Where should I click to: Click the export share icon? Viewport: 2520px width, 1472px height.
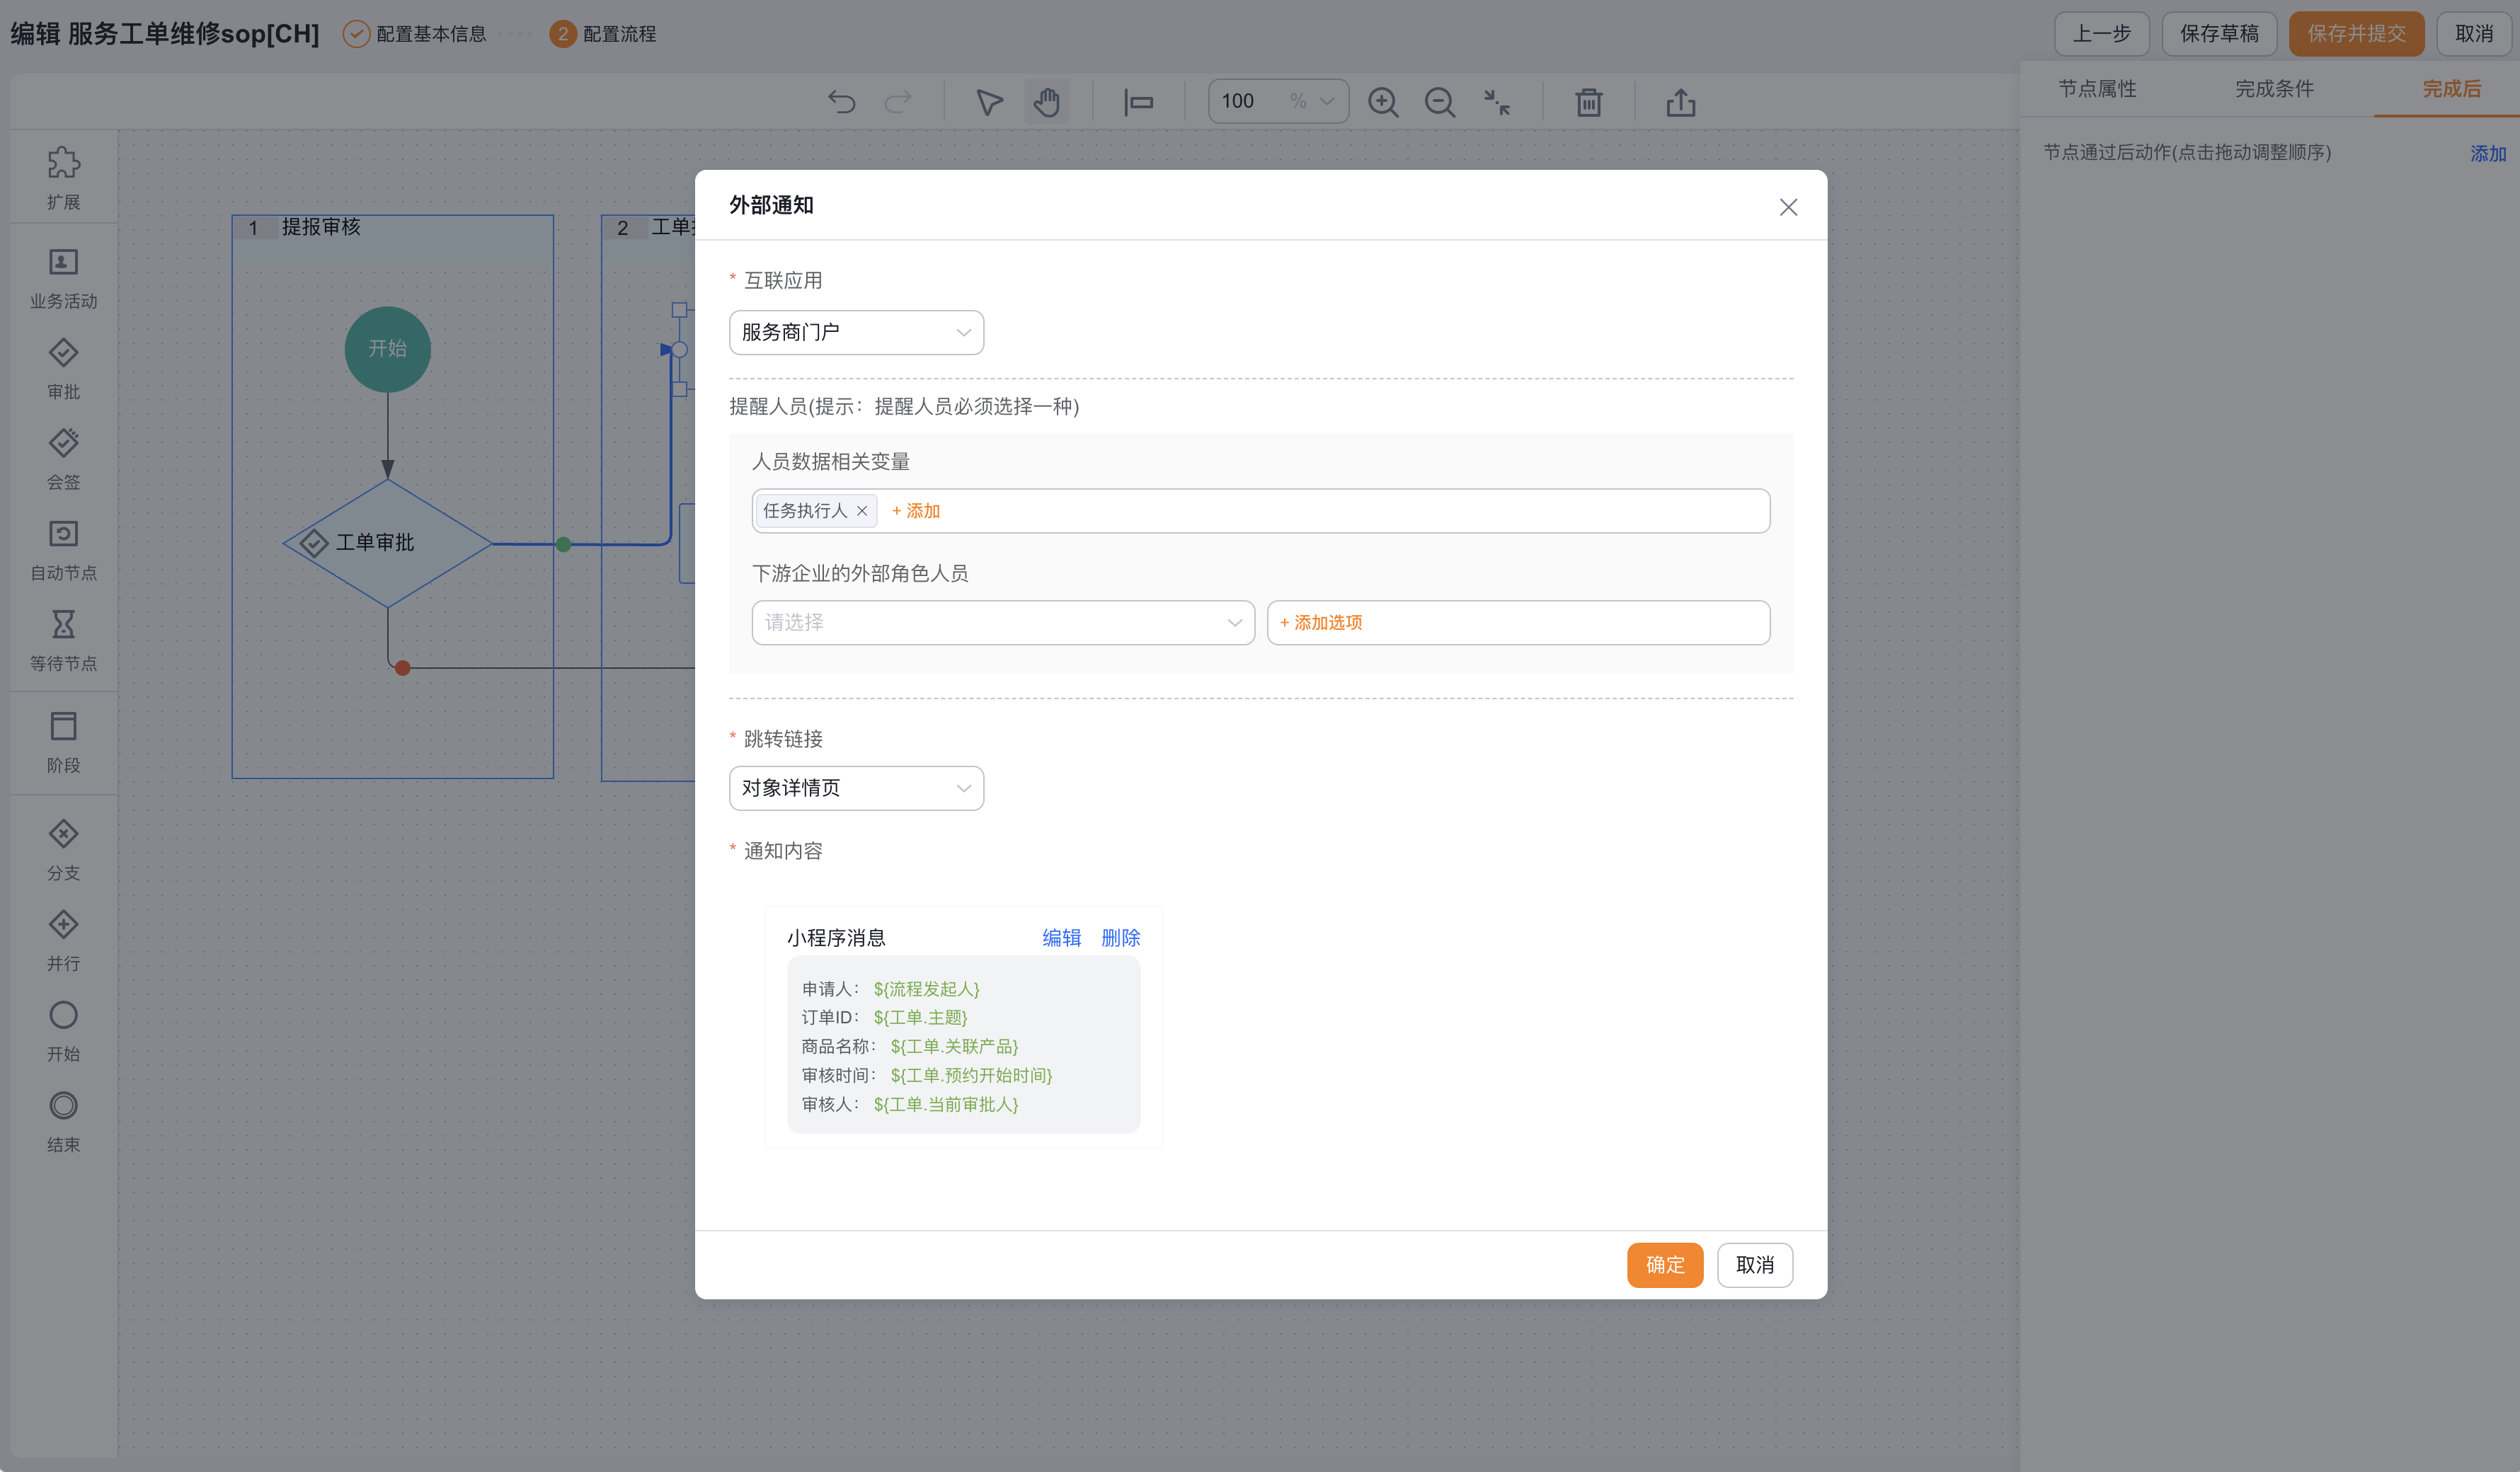[1681, 102]
